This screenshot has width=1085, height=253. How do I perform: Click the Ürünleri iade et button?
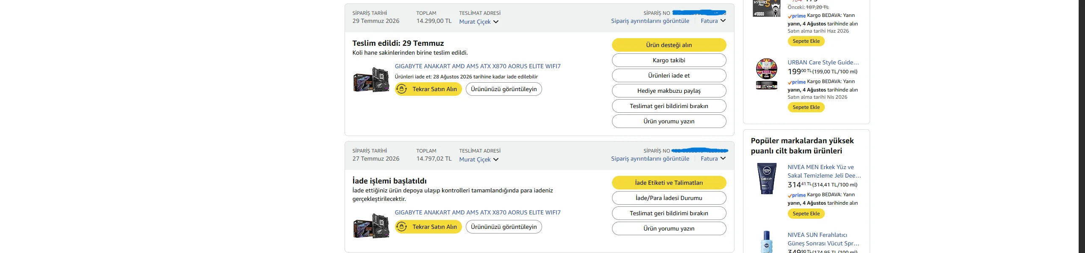coord(669,75)
